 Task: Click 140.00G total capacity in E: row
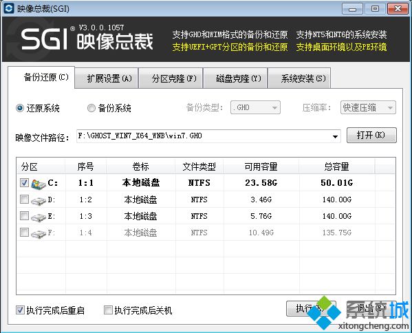point(337,216)
